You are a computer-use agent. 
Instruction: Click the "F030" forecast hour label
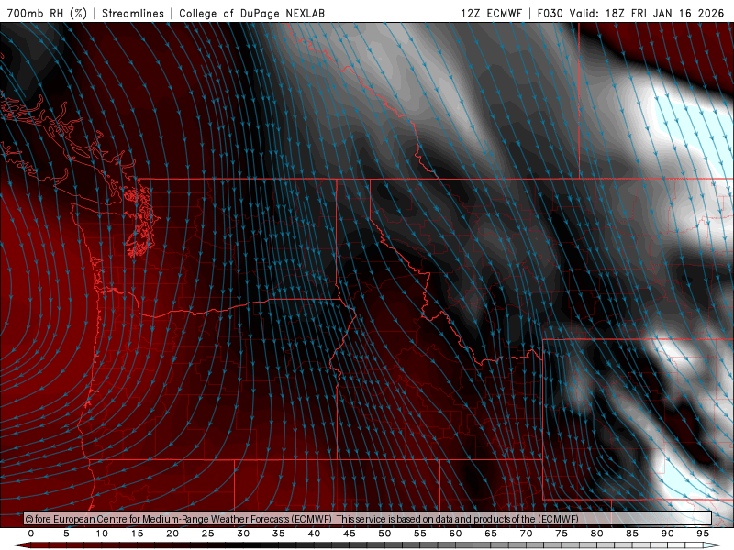(550, 13)
